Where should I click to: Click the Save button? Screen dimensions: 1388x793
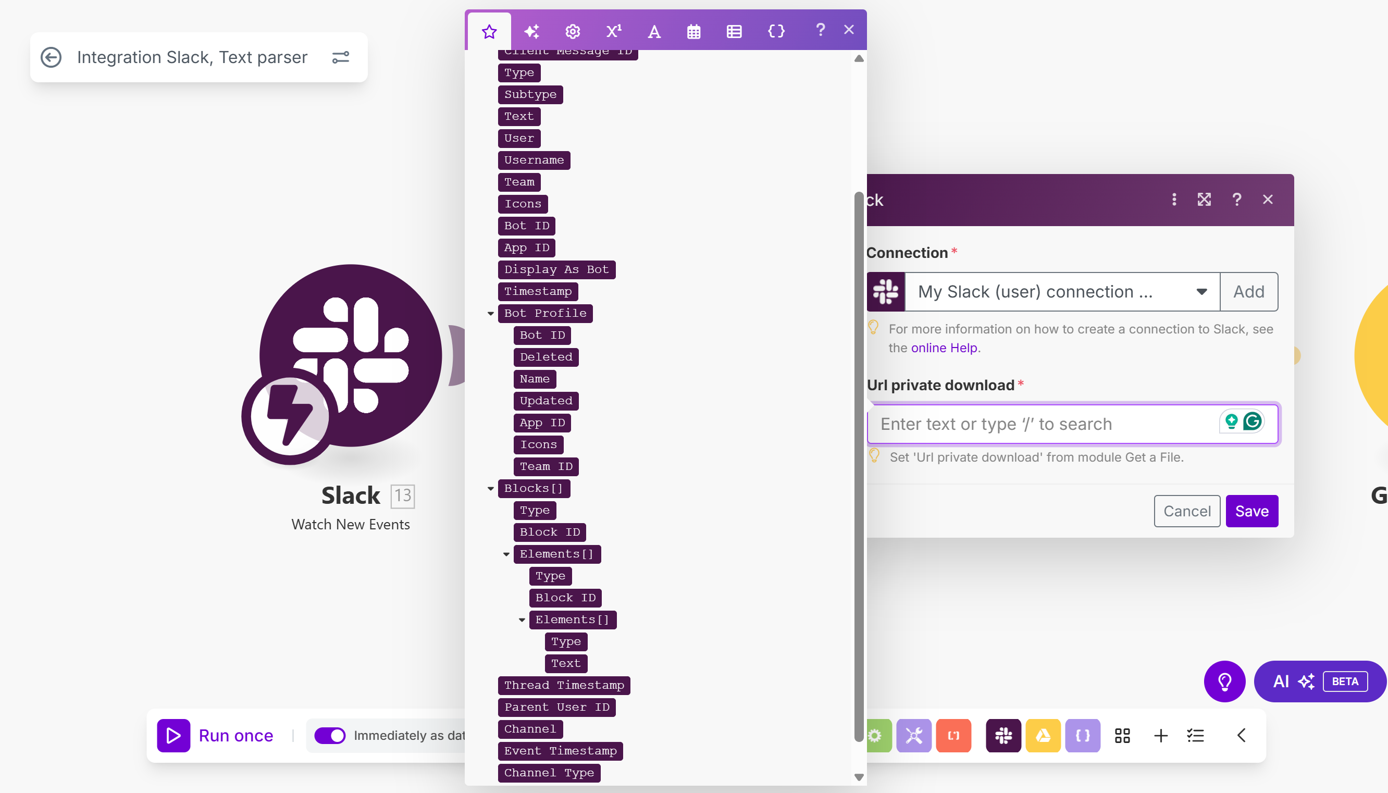[1251, 511]
